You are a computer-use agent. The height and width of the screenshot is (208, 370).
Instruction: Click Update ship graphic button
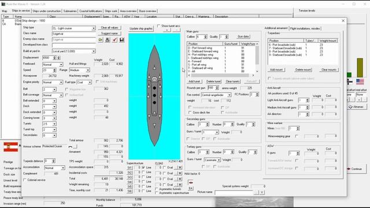pyautogui.click(x=141, y=28)
